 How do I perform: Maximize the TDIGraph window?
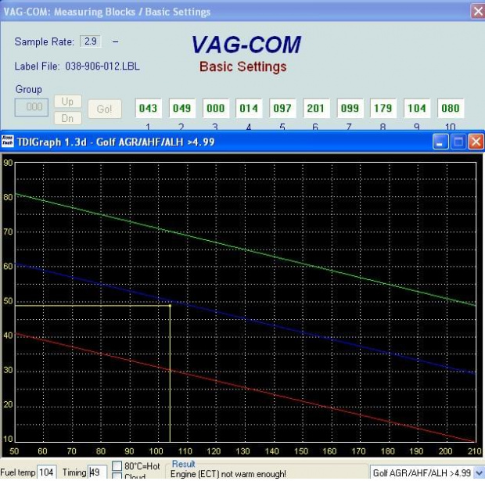tap(458, 142)
